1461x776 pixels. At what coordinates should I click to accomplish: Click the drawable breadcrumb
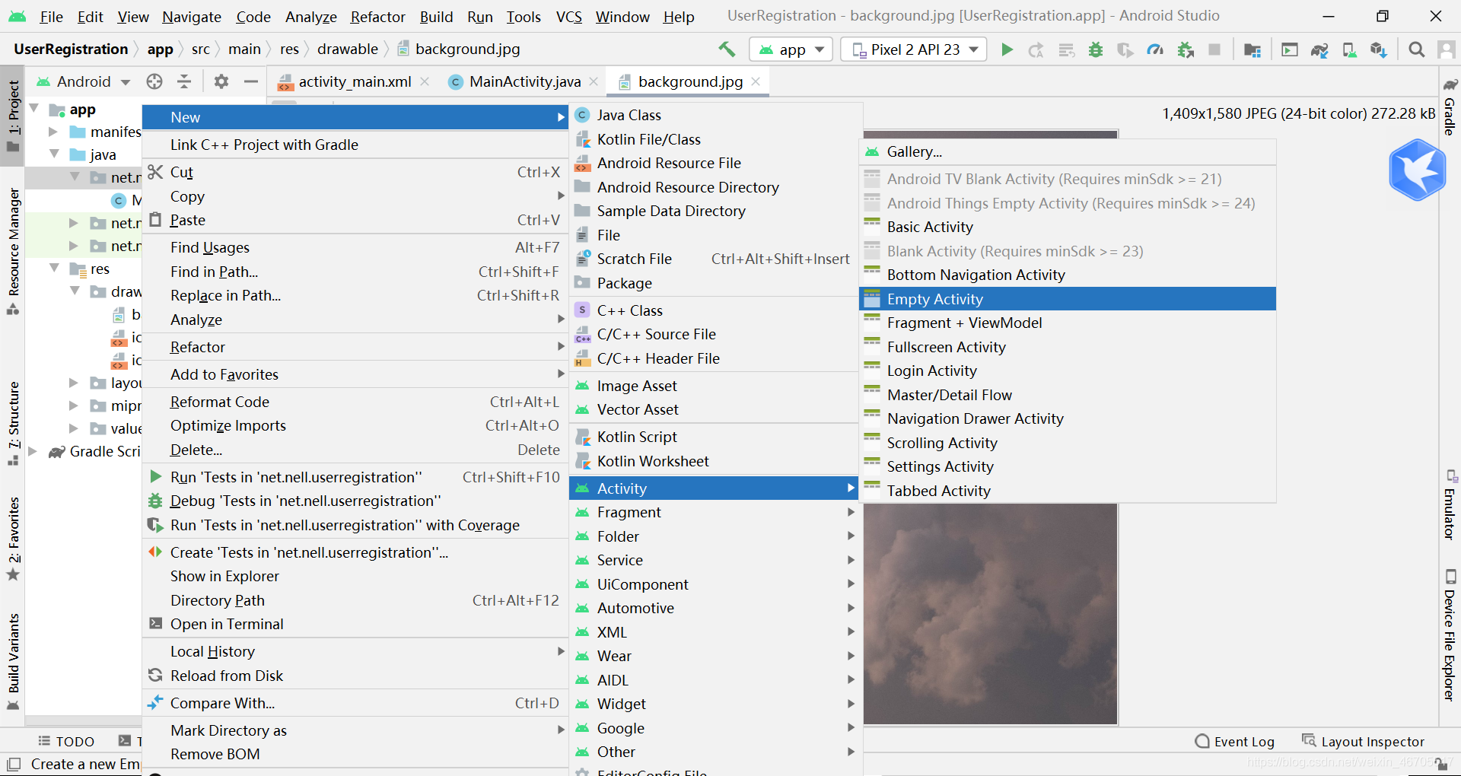pos(347,49)
